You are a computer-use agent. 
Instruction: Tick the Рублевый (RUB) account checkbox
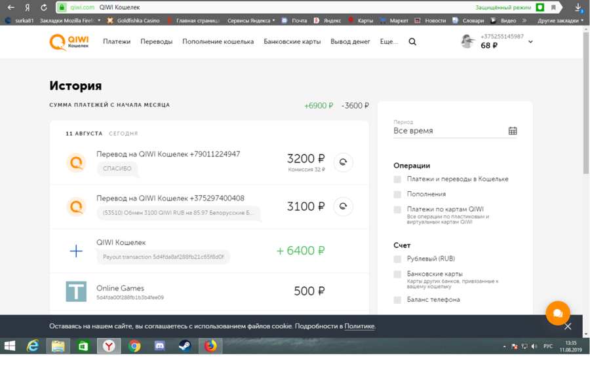tap(397, 259)
